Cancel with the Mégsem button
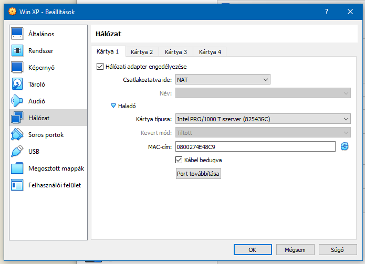This screenshot has width=365, height=264. pos(295,250)
